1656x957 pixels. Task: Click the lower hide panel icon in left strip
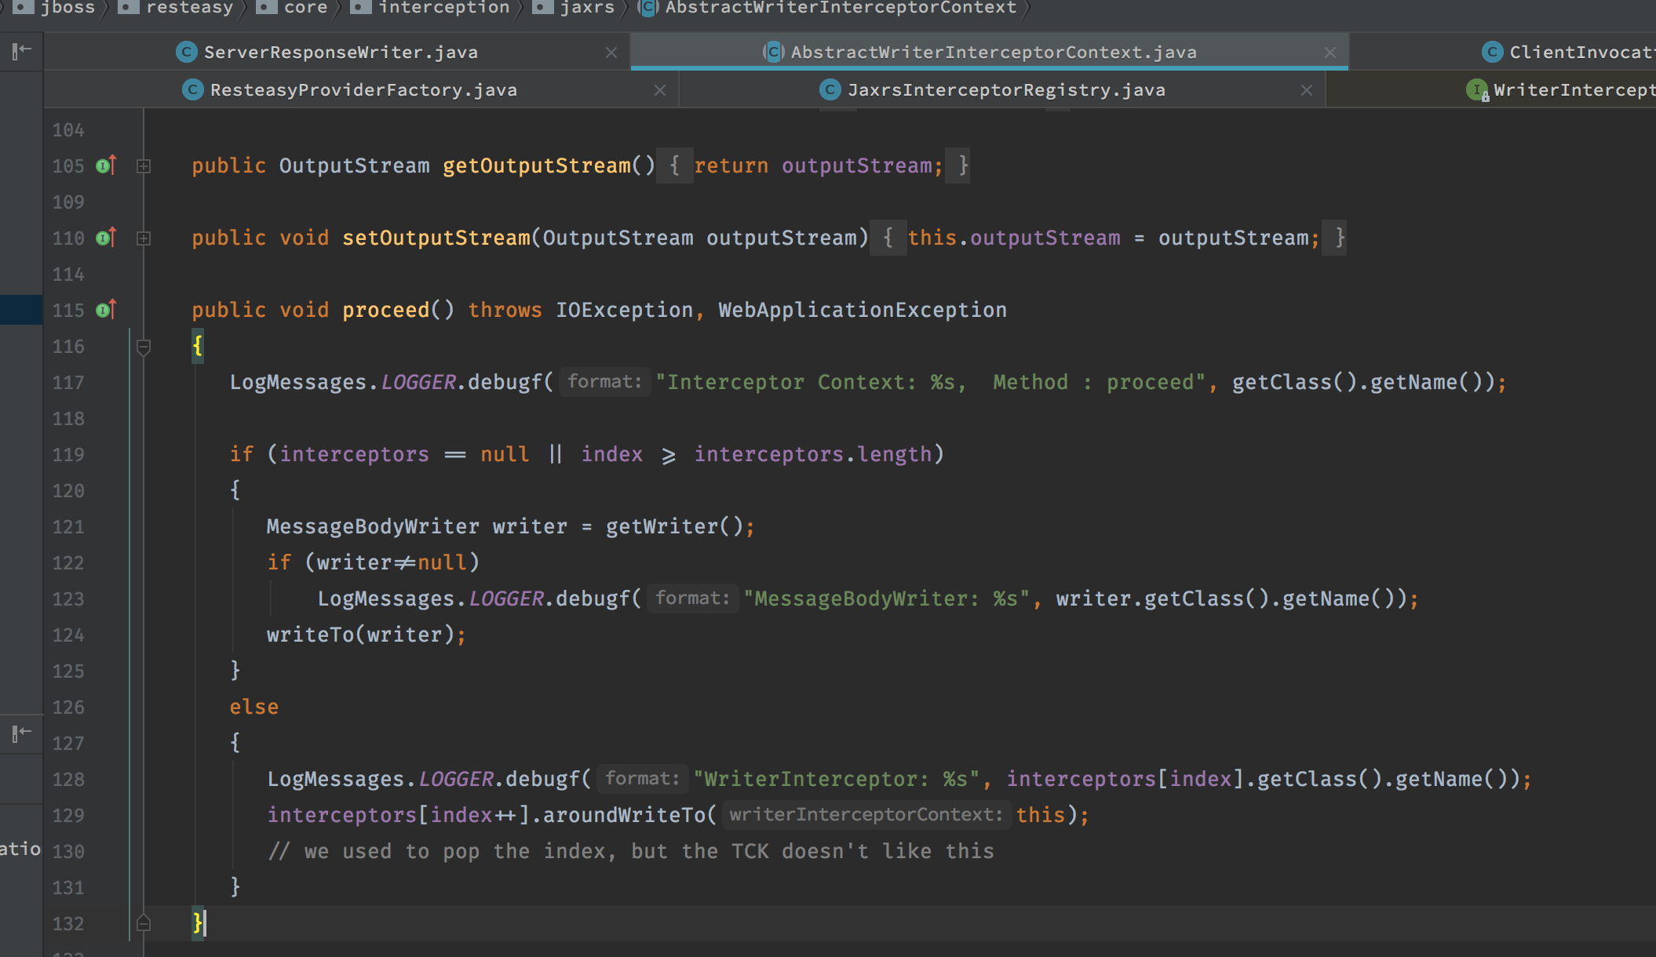pos(21,734)
